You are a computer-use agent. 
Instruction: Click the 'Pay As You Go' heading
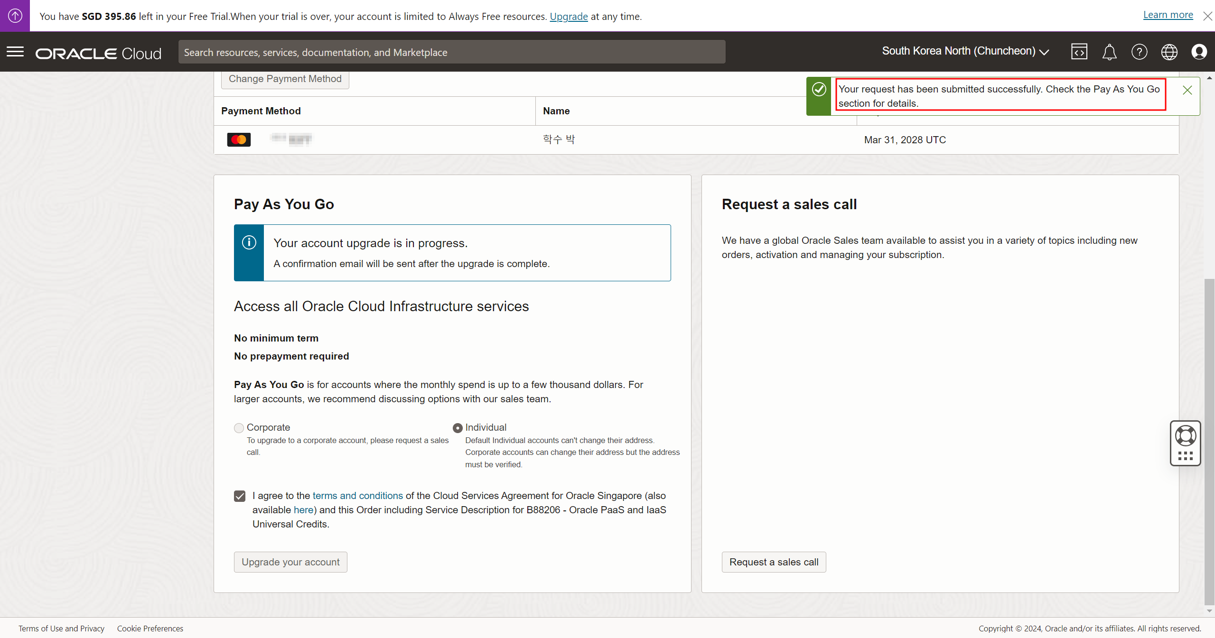284,204
